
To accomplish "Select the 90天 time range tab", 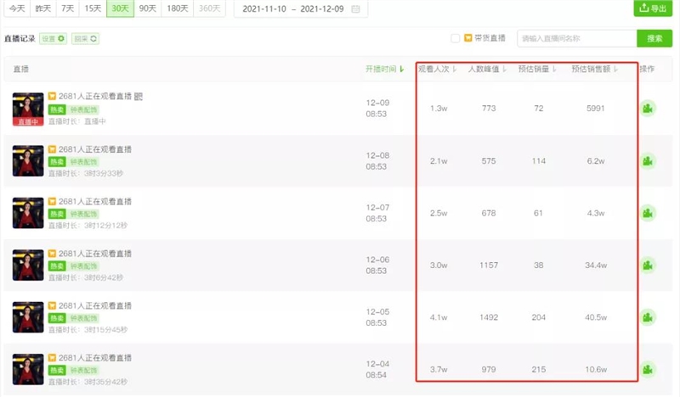I will pyautogui.click(x=148, y=8).
